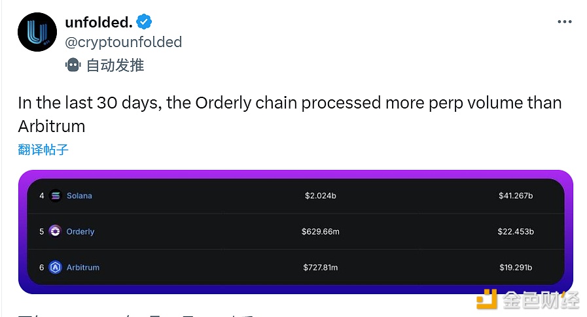Click the automated robot icon
The image size is (587, 317).
[x=73, y=65]
